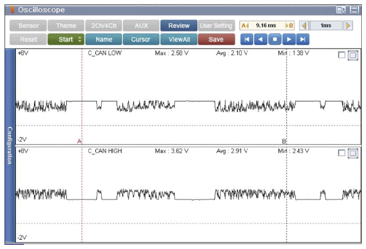Maximize the C_CAN LOW channel view
The image size is (366, 249).
coord(353,56)
